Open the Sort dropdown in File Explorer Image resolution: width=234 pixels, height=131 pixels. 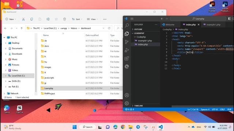[x=77, y=19]
